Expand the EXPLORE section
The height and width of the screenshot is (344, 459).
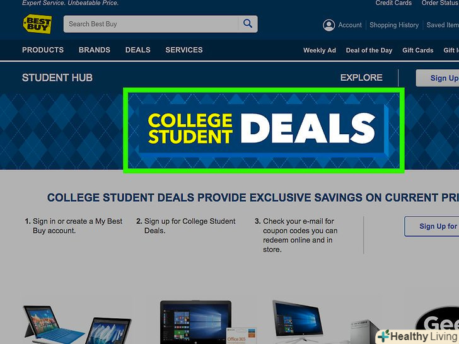click(x=361, y=77)
